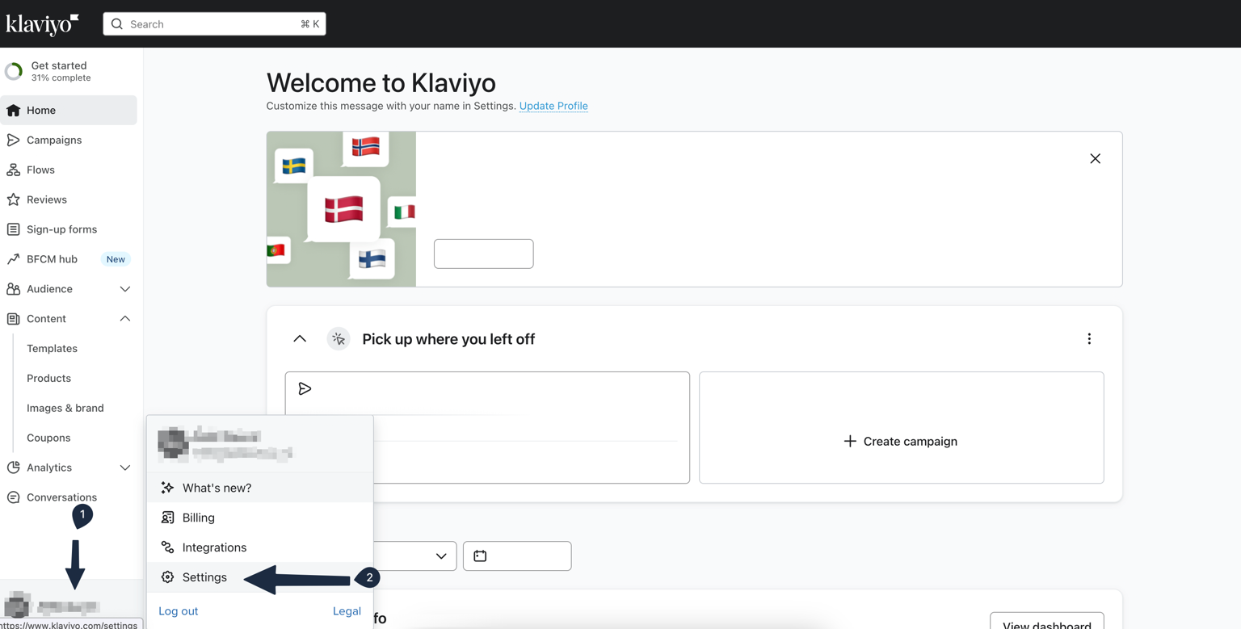Click the flags illustration in the banner
This screenshot has height=629, width=1241.
342,209
